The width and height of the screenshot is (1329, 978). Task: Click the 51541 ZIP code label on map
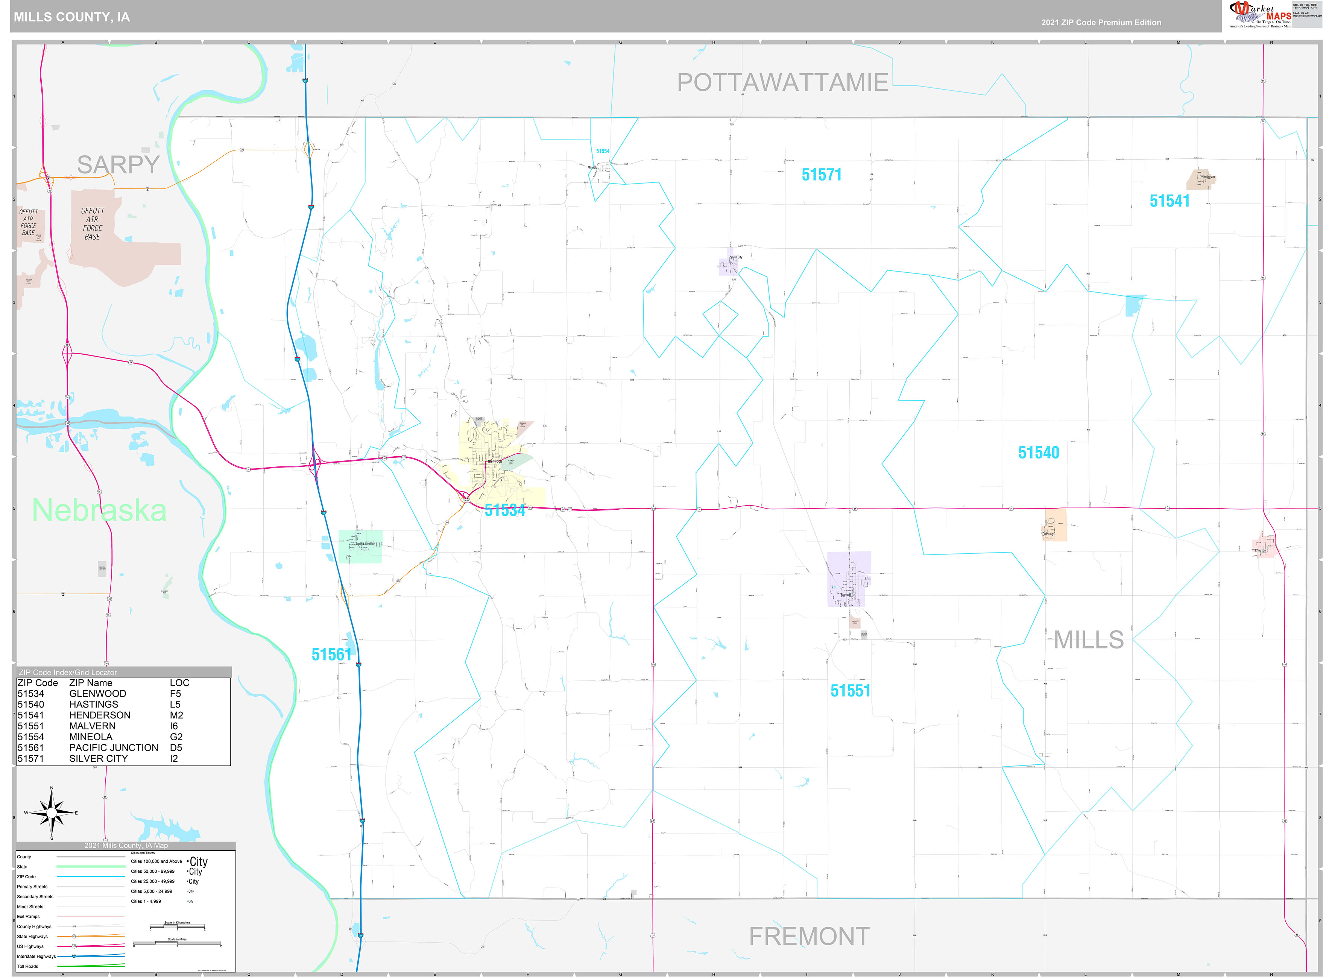[x=1169, y=201]
